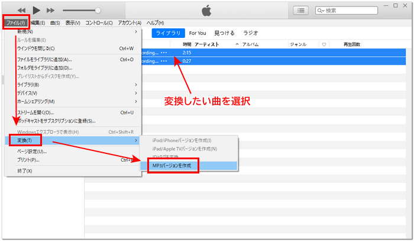Open the ヘルプ(H) menu
The width and height of the screenshot is (414, 241).
[x=155, y=23]
